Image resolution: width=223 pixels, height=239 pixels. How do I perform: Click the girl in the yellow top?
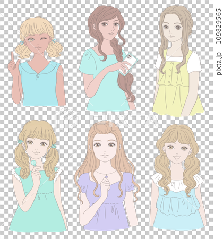[178, 61]
